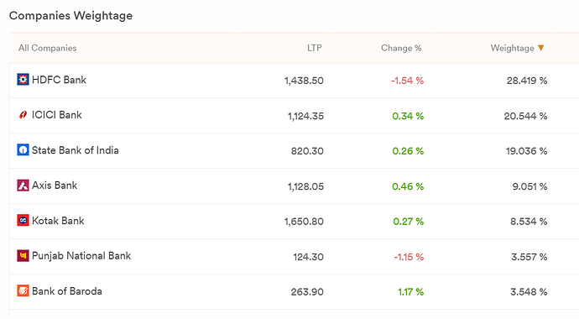Click the HDFC Bank logo icon
The width and height of the screenshot is (579, 319).
[23, 80]
